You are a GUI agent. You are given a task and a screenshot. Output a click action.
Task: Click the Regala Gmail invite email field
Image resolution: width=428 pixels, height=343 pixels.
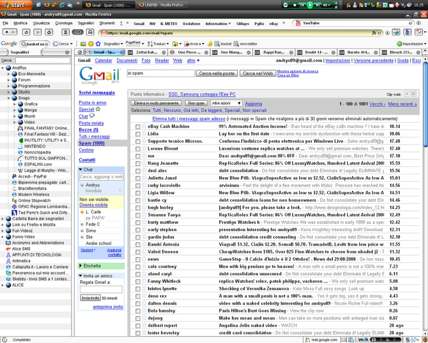(101, 289)
